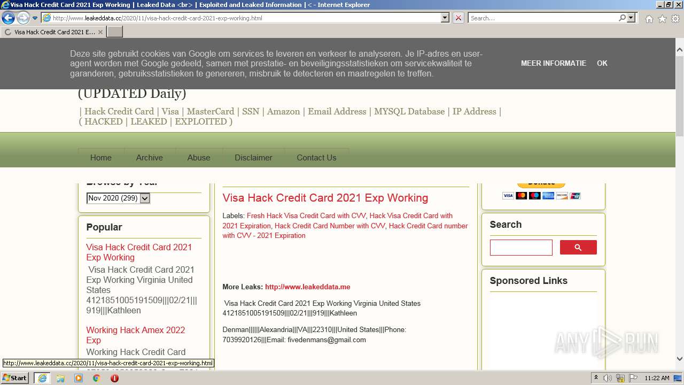The image size is (684, 385).
Task: Click the Donate button
Action: [541, 184]
